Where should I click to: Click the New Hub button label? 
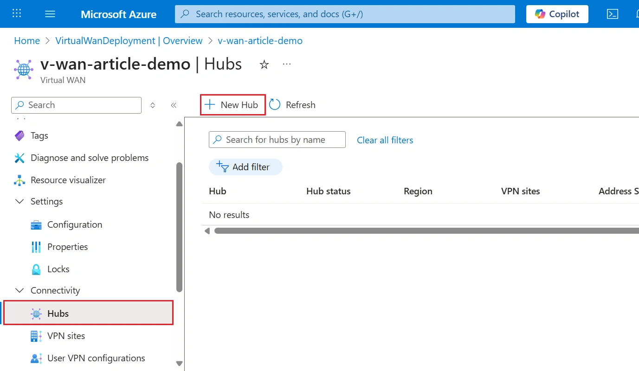(239, 105)
